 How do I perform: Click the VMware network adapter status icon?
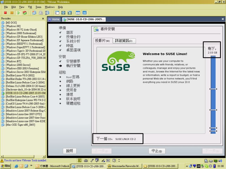[216, 161]
